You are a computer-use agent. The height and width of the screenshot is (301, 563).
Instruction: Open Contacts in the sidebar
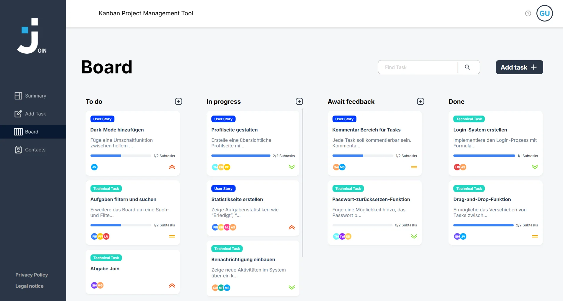click(33, 150)
